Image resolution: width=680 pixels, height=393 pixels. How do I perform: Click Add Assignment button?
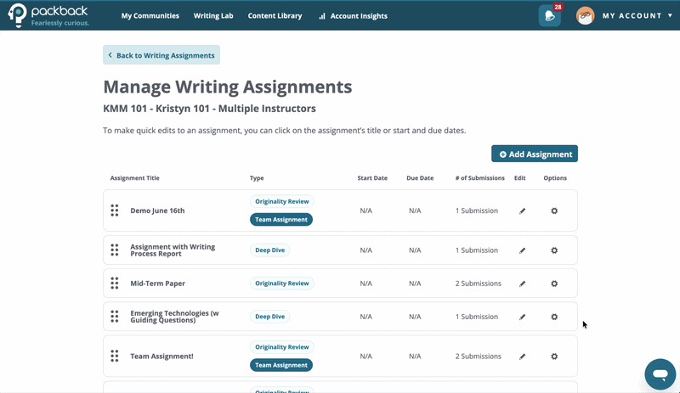[x=535, y=154]
